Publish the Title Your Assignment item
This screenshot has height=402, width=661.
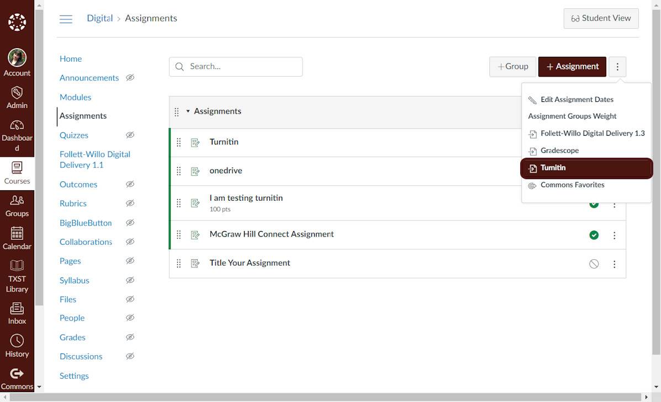click(x=594, y=264)
